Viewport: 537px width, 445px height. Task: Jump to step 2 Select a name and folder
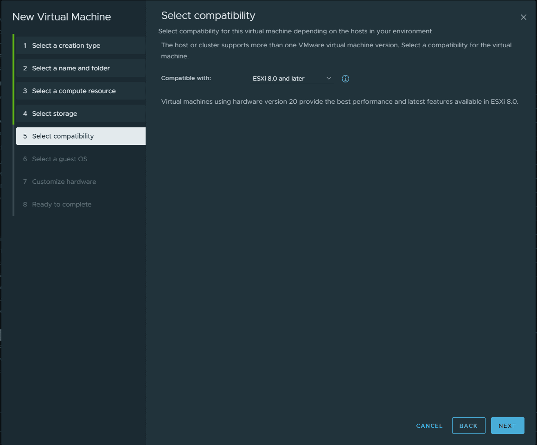click(71, 68)
